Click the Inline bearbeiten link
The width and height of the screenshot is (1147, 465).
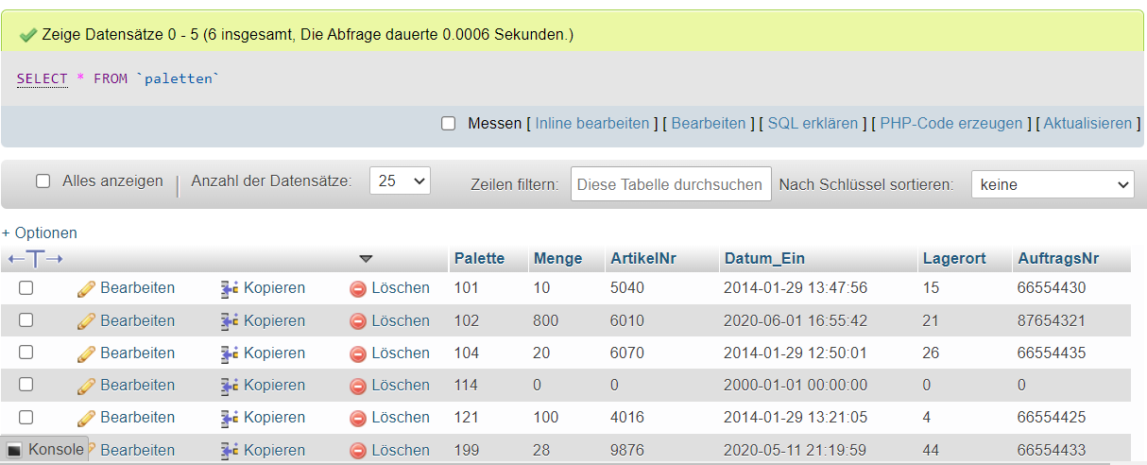[x=592, y=124]
